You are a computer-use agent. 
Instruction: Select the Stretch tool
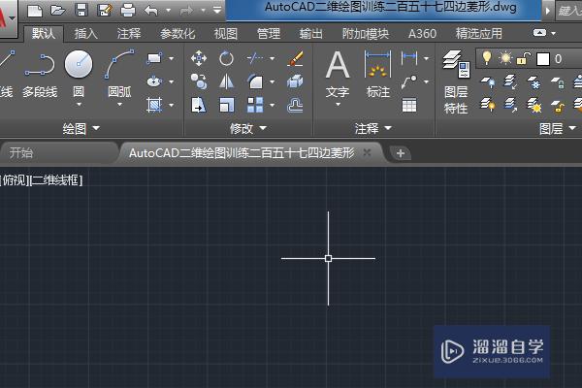click(x=199, y=105)
